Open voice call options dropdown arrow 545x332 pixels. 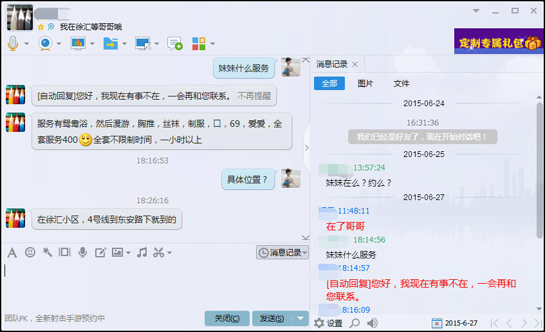coord(26,44)
